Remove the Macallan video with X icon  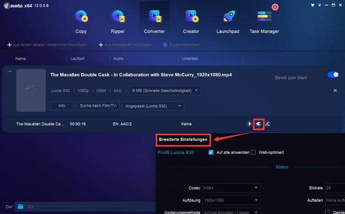[x=335, y=91]
